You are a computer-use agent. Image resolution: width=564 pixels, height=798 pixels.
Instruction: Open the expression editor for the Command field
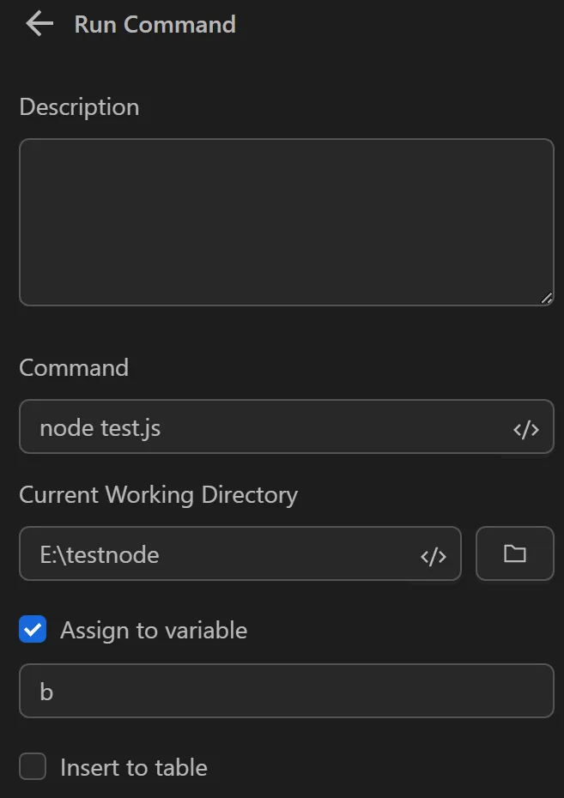coord(525,426)
